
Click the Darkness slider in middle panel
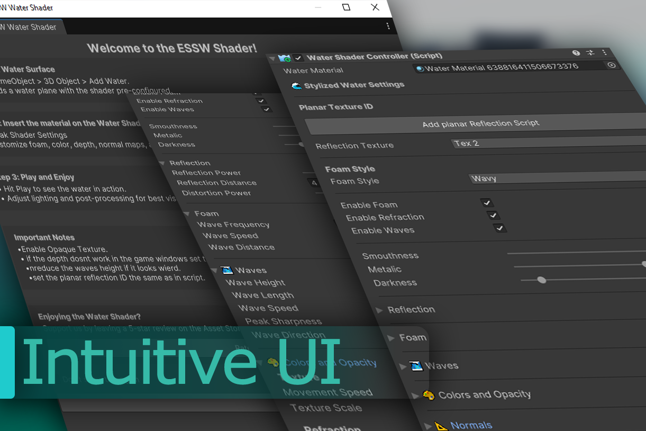(294, 144)
